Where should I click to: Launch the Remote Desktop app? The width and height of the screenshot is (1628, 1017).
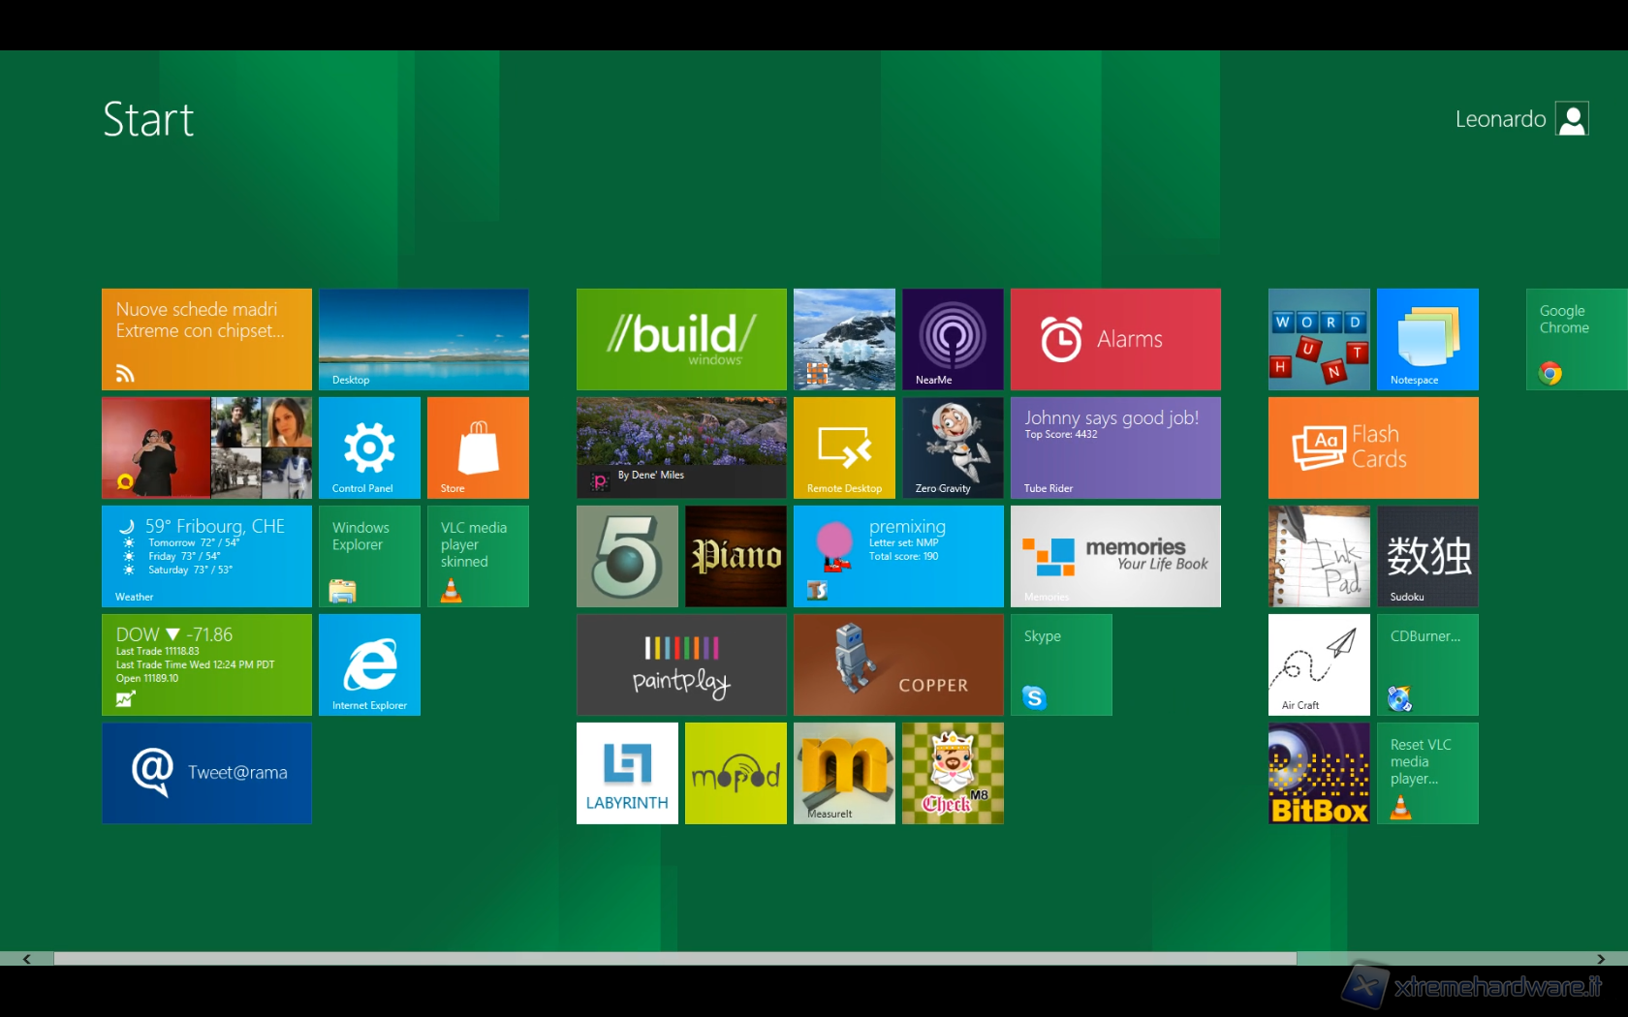coord(843,447)
